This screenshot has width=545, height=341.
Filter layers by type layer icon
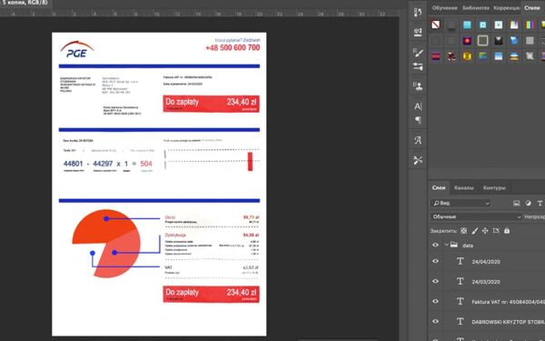(540, 203)
